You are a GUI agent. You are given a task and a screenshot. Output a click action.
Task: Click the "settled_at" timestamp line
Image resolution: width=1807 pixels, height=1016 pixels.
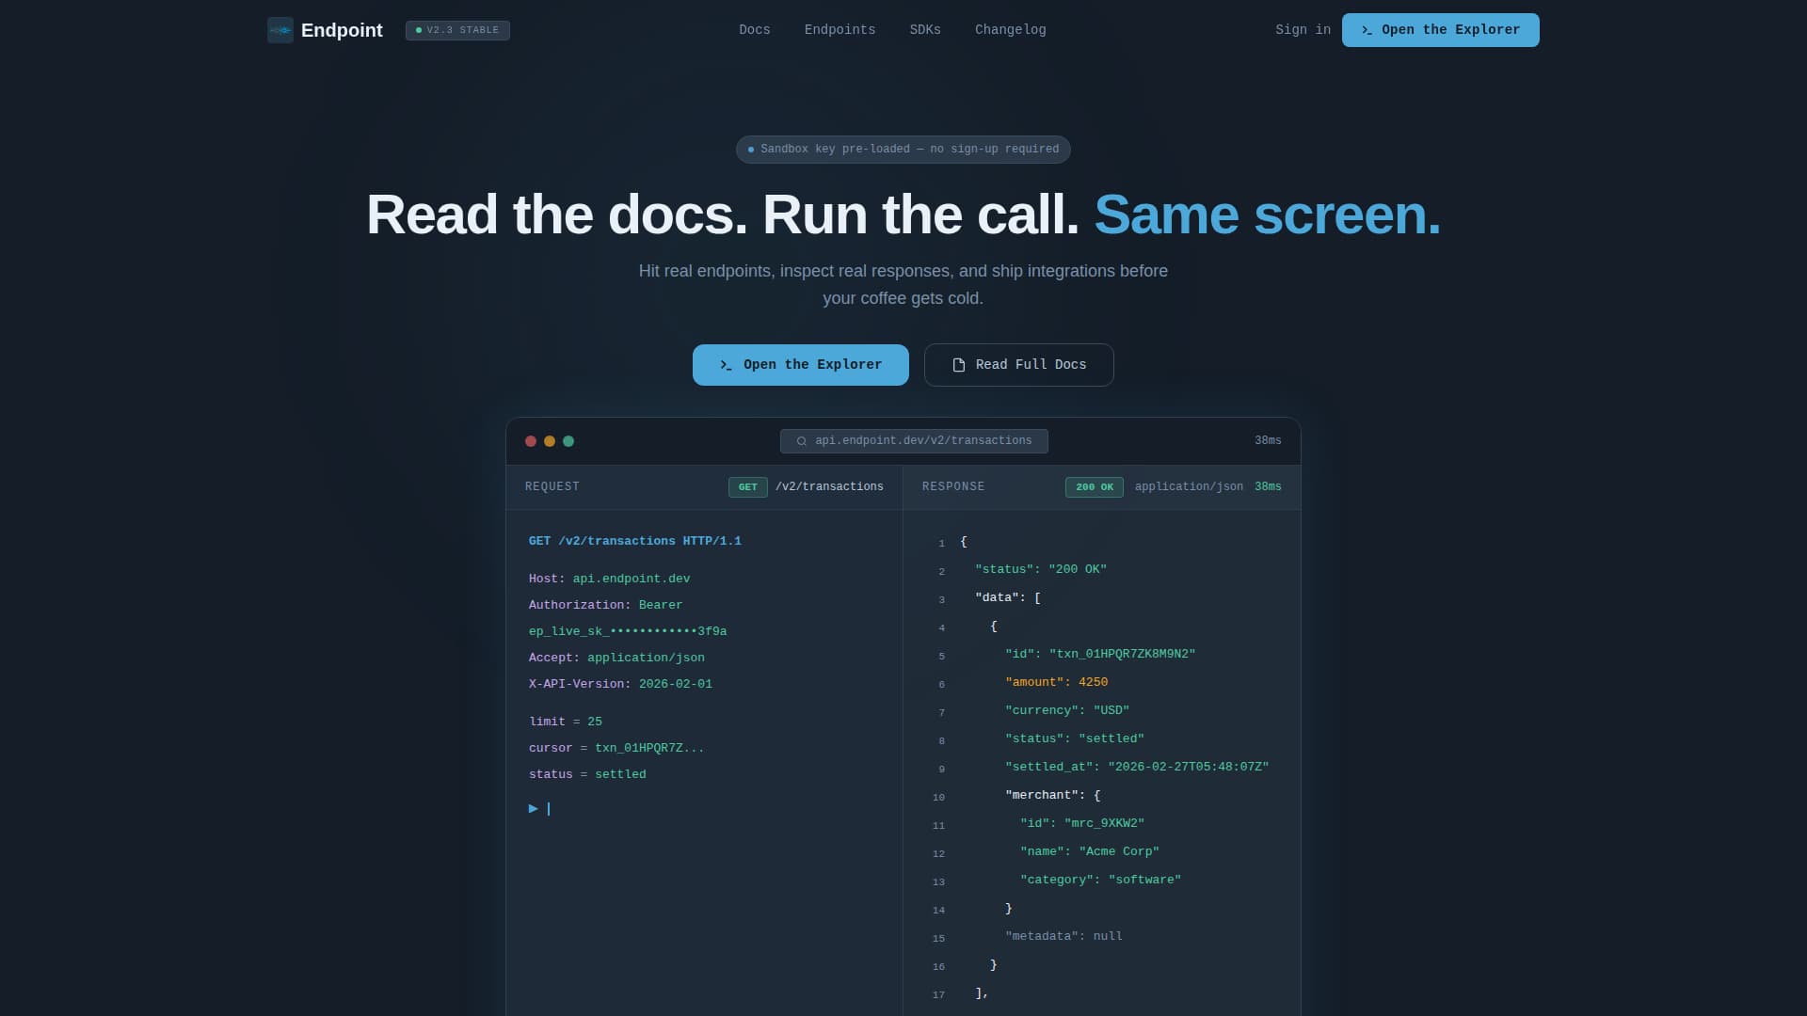[x=1137, y=768]
